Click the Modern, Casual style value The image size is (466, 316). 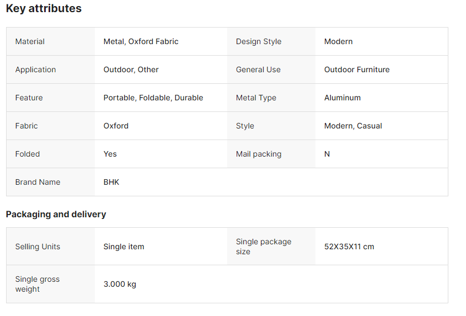coord(353,126)
